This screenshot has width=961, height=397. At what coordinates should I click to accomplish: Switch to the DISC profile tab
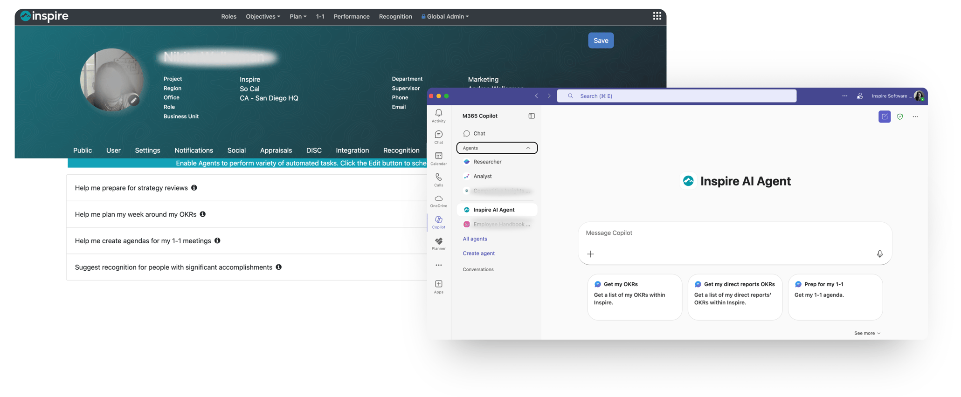314,151
